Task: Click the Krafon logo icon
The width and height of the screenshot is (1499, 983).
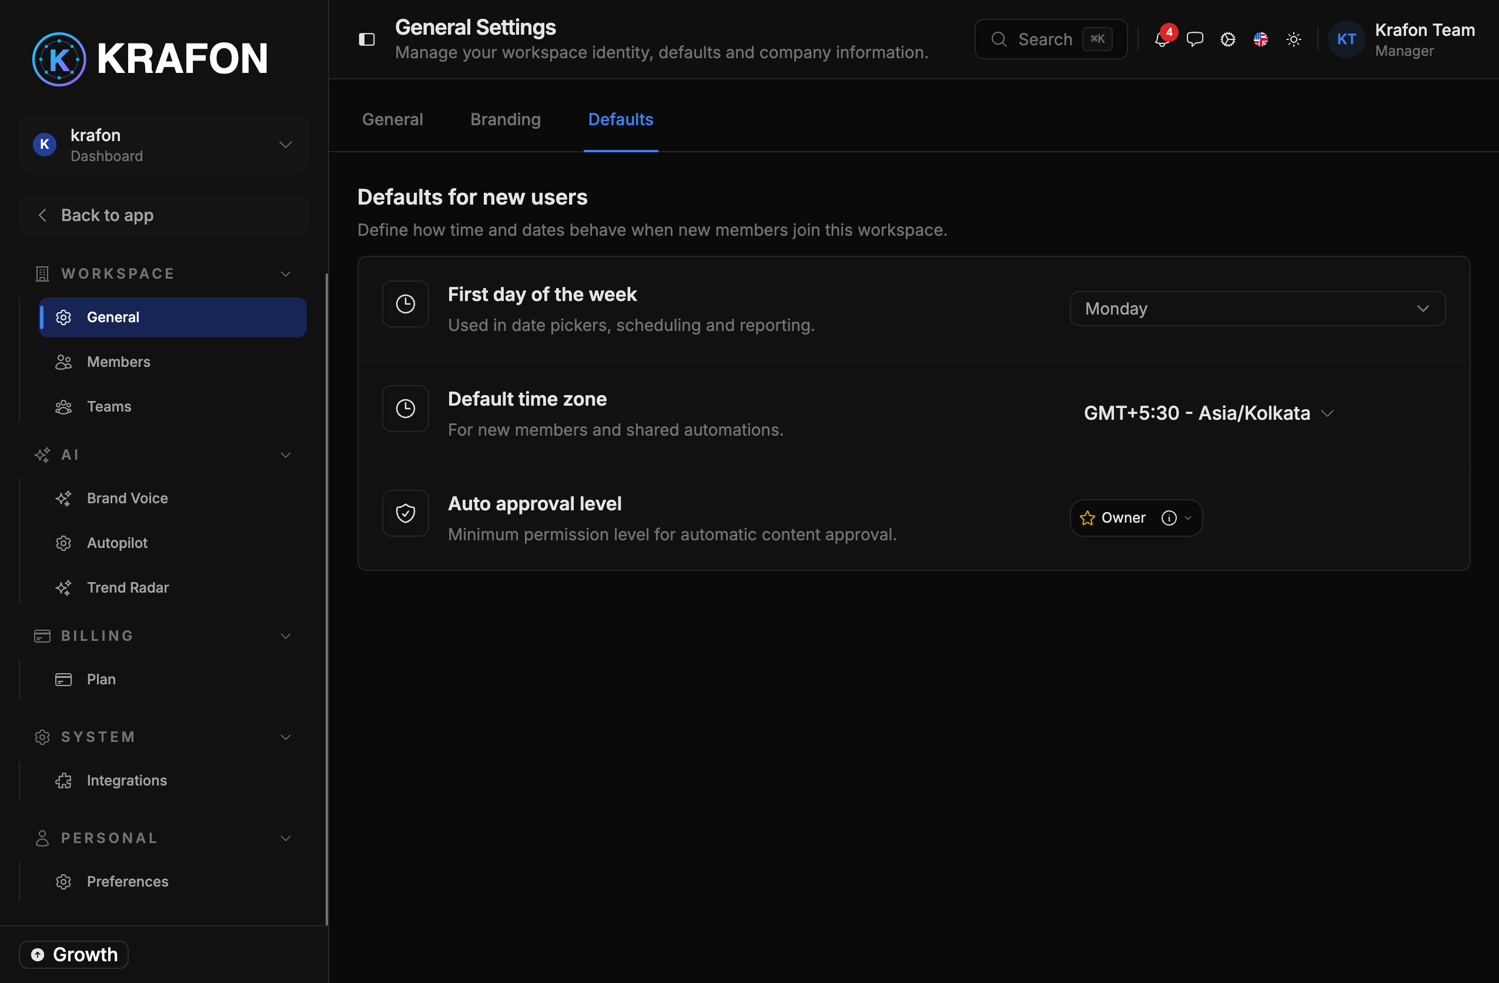Action: click(59, 59)
